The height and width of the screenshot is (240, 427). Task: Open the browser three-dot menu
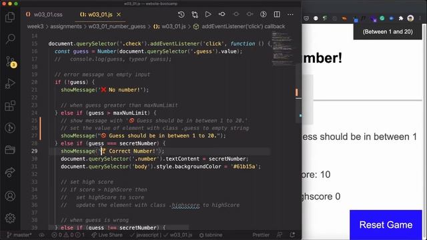[x=420, y=18]
